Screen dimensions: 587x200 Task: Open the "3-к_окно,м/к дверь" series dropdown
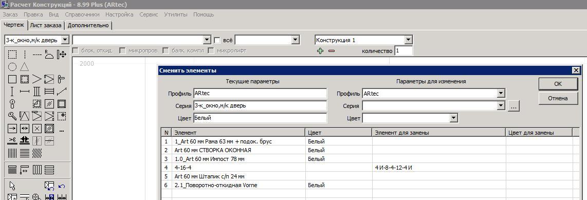[65, 40]
